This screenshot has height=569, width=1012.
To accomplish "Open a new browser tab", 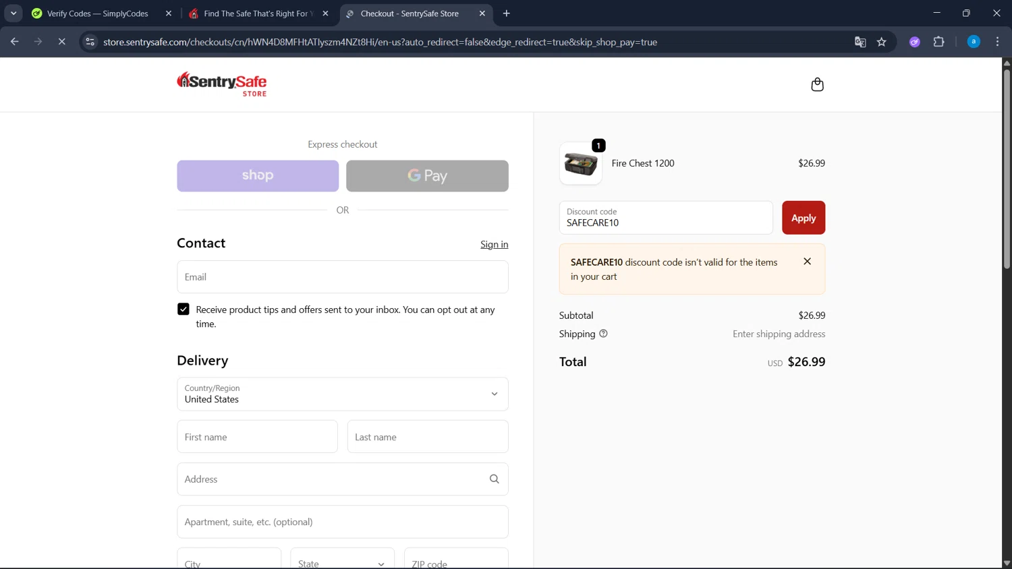I will [507, 13].
